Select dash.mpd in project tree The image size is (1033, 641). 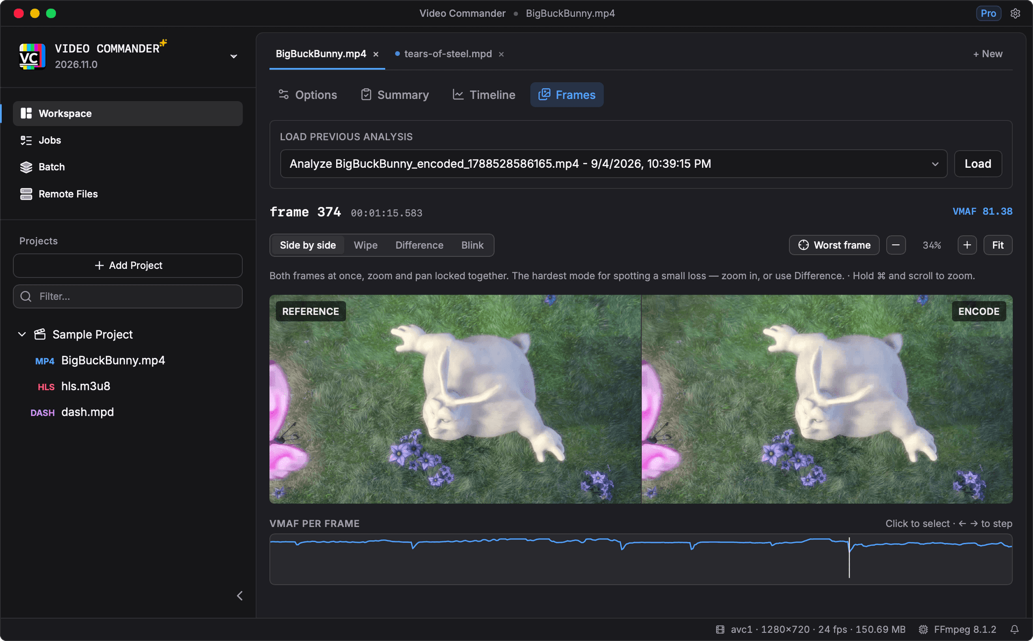(x=87, y=412)
